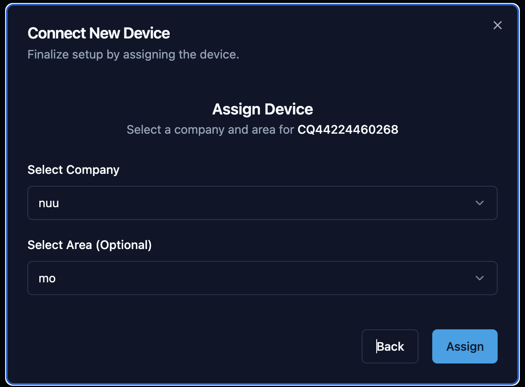
Task: Click the selected company value 'nuu'
Action: 49,203
